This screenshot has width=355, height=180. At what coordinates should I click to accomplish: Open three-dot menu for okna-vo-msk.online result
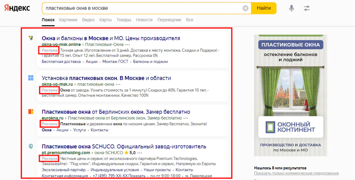[x=128, y=45]
